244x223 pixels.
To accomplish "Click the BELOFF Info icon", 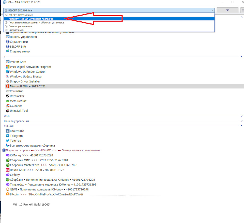I will pyautogui.click(x=7, y=46).
